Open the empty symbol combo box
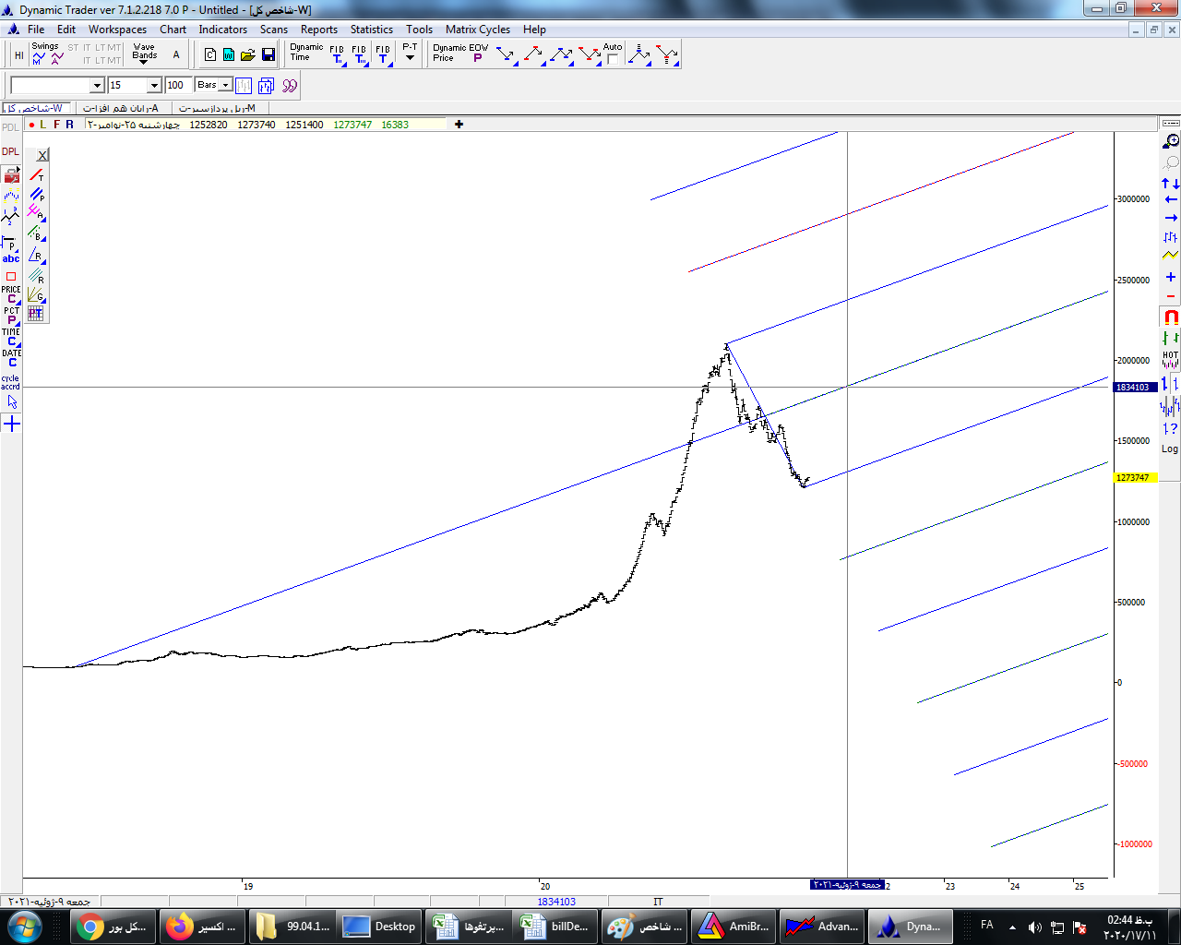Screen dimensions: 1181x945 [x=57, y=85]
